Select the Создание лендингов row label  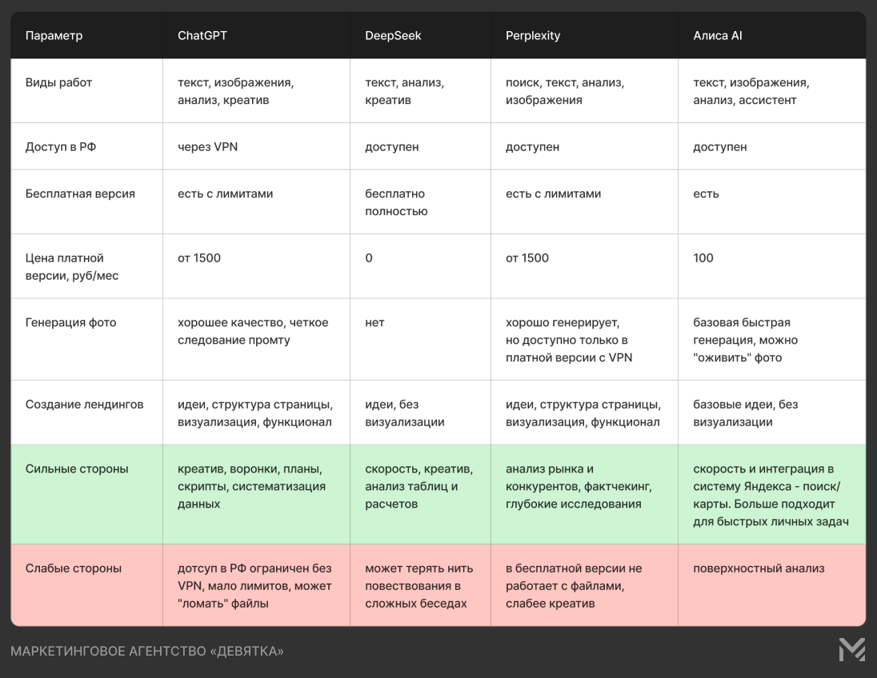(84, 404)
